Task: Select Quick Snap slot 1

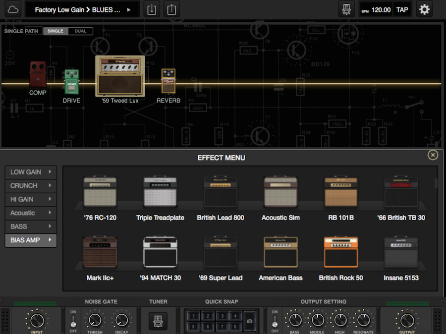Action: pyautogui.click(x=193, y=316)
